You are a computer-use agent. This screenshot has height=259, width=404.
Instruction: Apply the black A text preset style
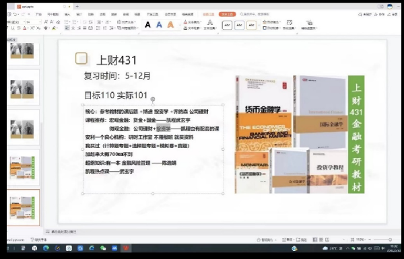(x=147, y=25)
